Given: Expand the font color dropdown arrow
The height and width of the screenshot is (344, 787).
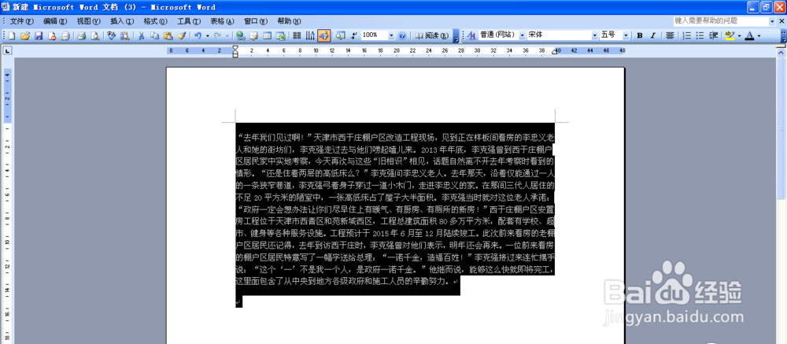Looking at the screenshot, I should tap(759, 35).
